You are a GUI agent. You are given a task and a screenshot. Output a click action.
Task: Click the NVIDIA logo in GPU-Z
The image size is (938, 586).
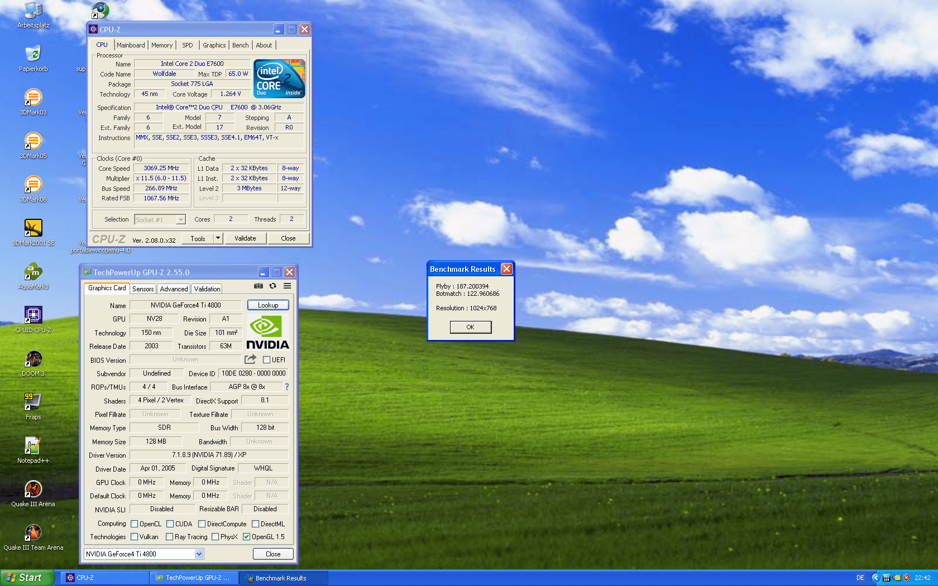tap(267, 333)
